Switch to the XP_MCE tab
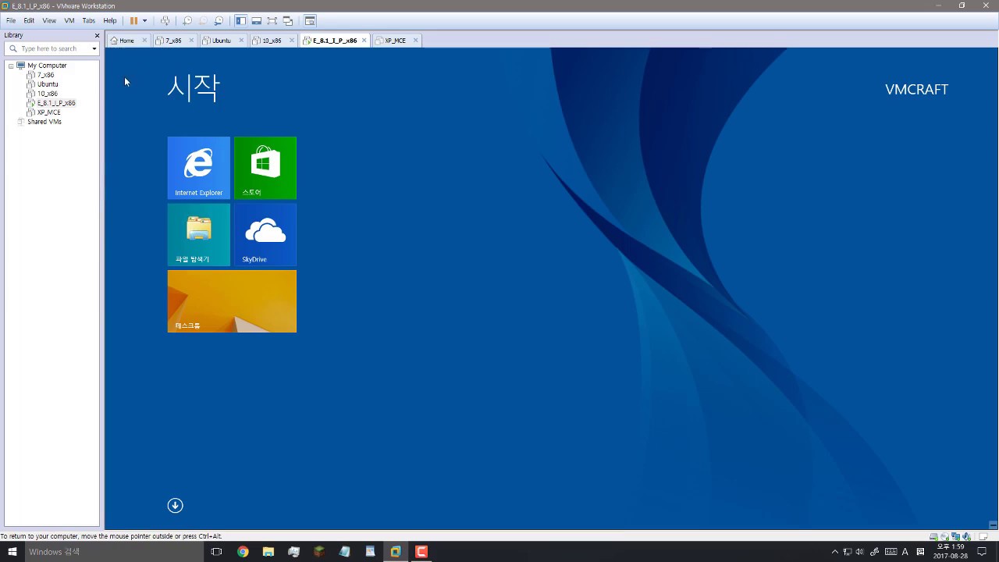The width and height of the screenshot is (999, 562). 395,41
